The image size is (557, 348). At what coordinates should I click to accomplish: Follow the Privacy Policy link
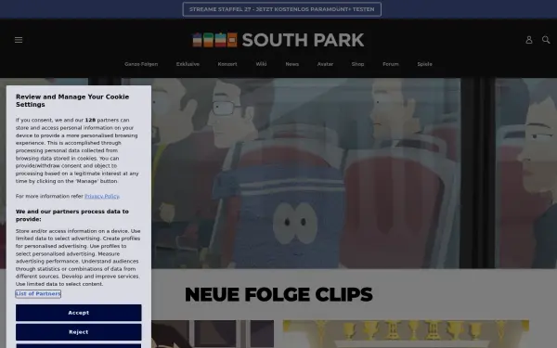tap(102, 196)
